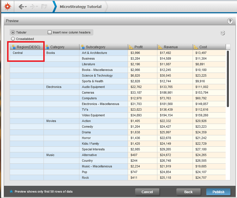Click the Category column header
This screenshot has width=237, height=198.
pyautogui.click(x=61, y=47)
